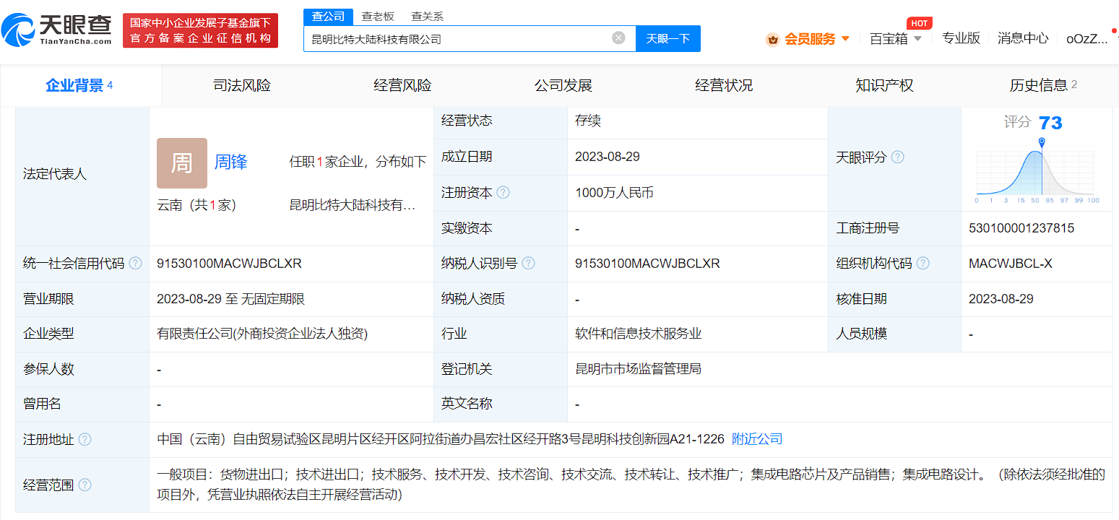Click the oOzZ... user account name

1087,39
